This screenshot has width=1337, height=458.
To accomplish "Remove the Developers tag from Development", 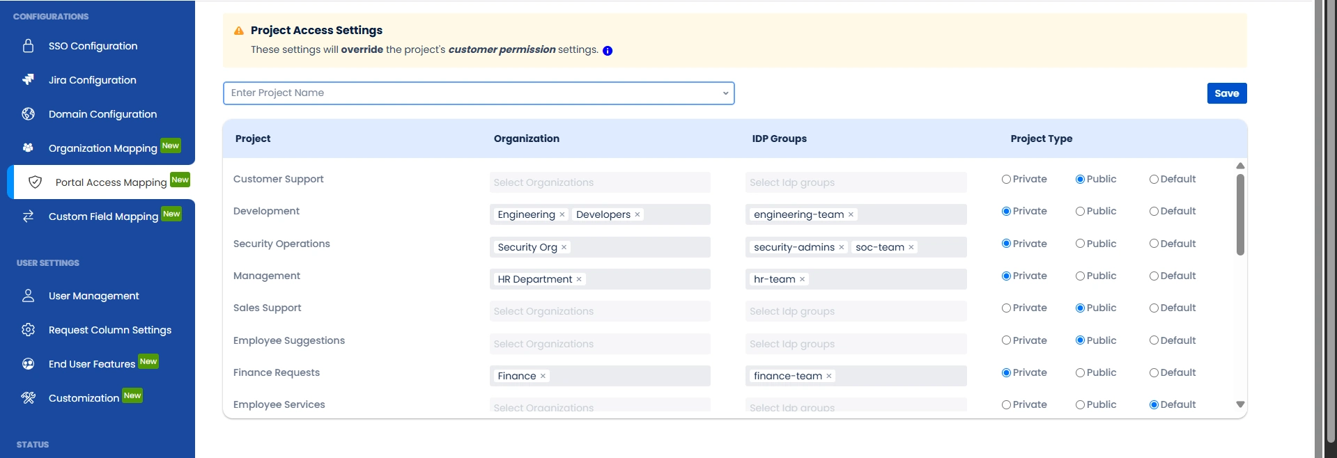I will click(637, 214).
